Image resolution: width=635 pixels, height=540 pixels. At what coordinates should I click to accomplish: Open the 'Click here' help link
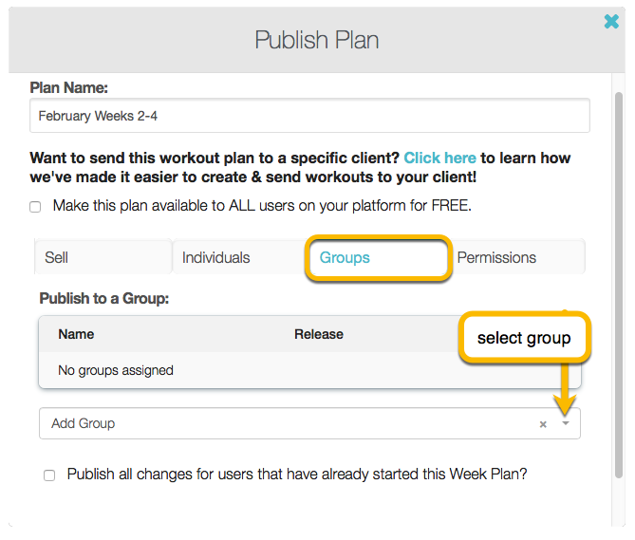(439, 158)
